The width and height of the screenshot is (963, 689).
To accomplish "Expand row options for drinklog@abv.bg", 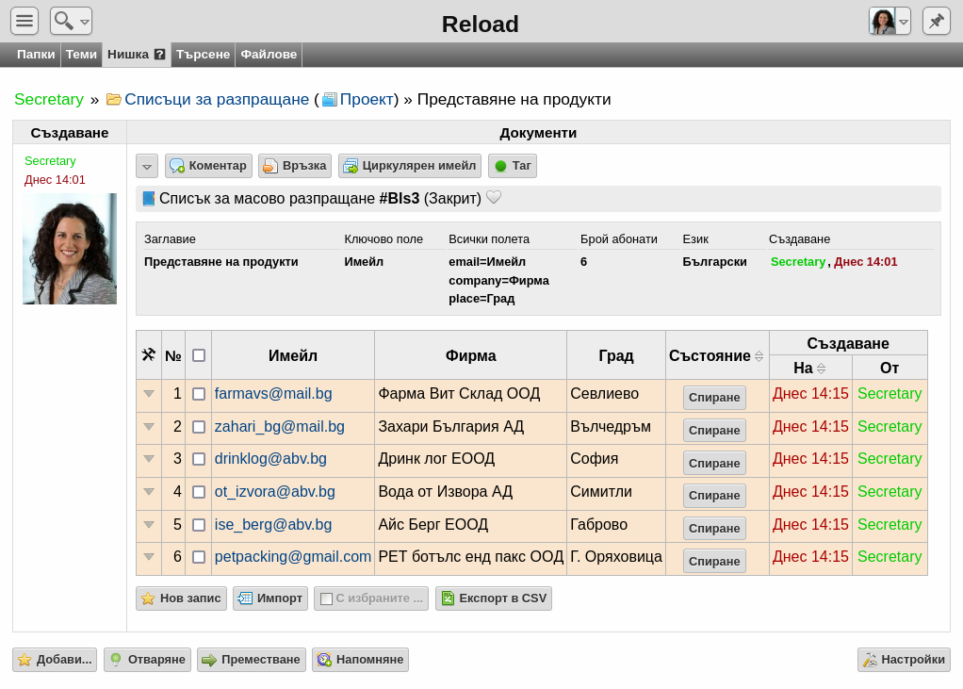I will [x=149, y=459].
